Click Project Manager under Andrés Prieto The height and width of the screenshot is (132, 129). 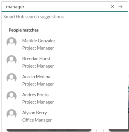tap(38, 102)
